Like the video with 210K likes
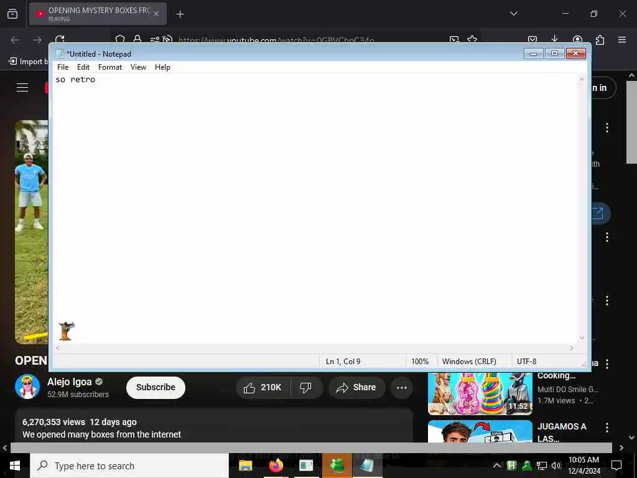 [x=263, y=387]
